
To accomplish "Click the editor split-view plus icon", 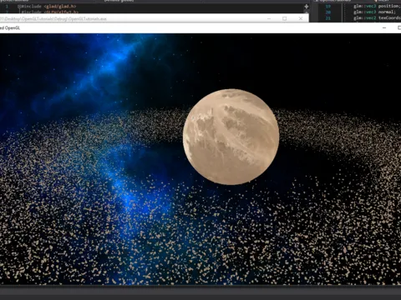I will tap(307, 7).
